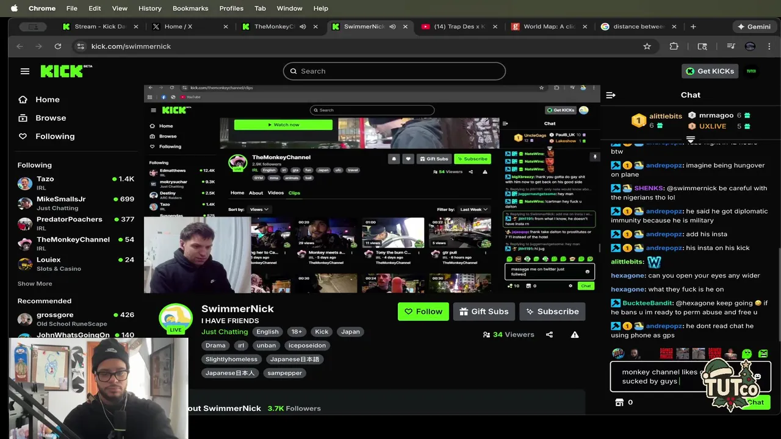Viewport: 781px width, 439px height.
Task: Open Chrome media controls icon
Action: [x=731, y=46]
